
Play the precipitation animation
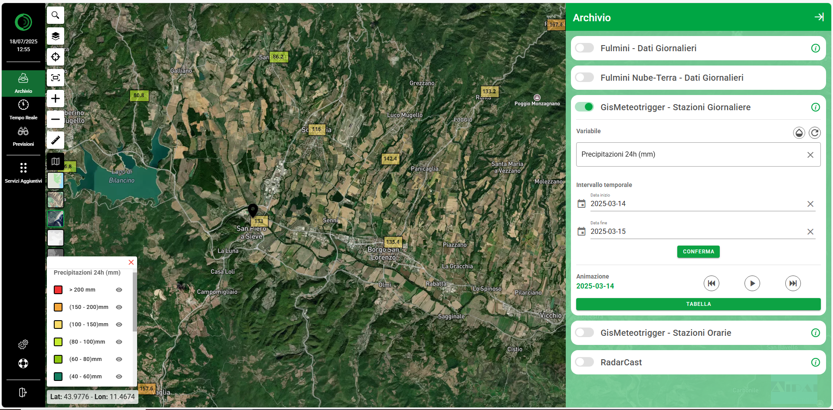(752, 284)
